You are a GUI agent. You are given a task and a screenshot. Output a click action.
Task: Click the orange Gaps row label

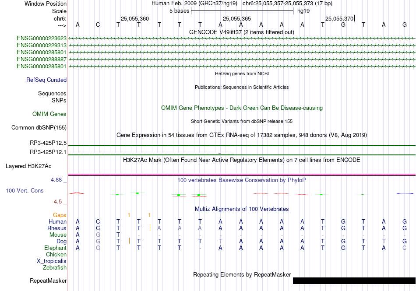pyautogui.click(x=60, y=215)
